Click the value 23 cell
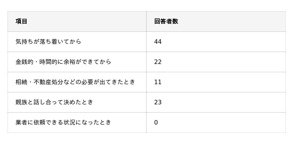 216,102
